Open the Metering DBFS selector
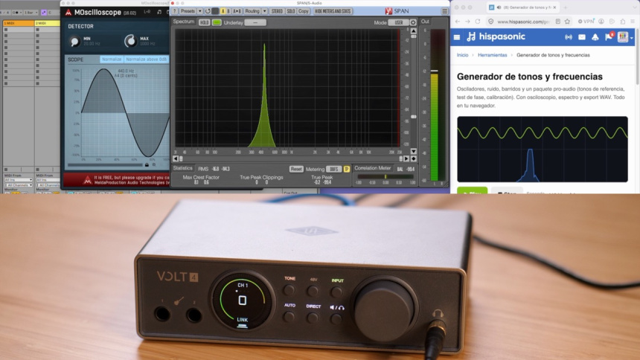This screenshot has height=360, width=640. pyautogui.click(x=334, y=169)
